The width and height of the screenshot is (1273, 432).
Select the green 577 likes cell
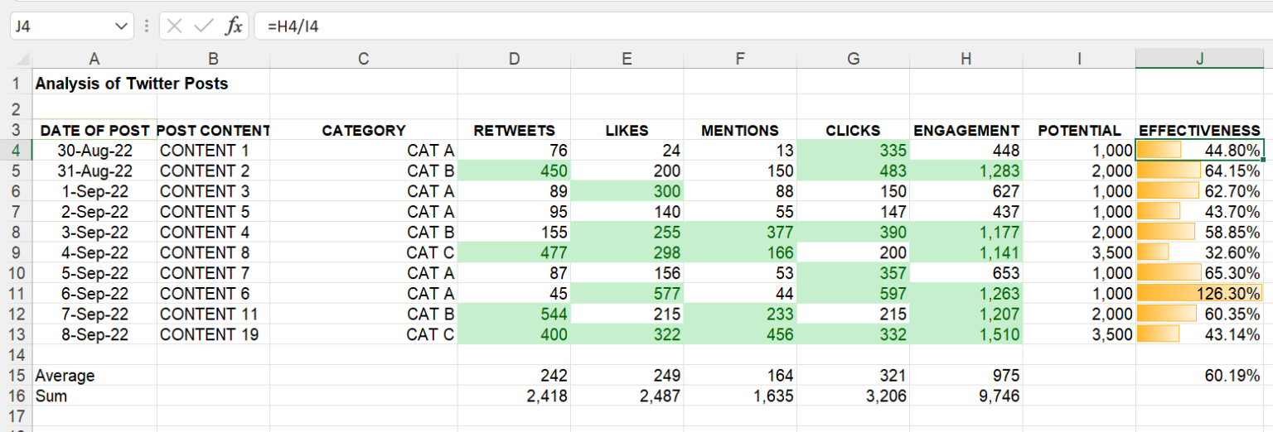(627, 294)
